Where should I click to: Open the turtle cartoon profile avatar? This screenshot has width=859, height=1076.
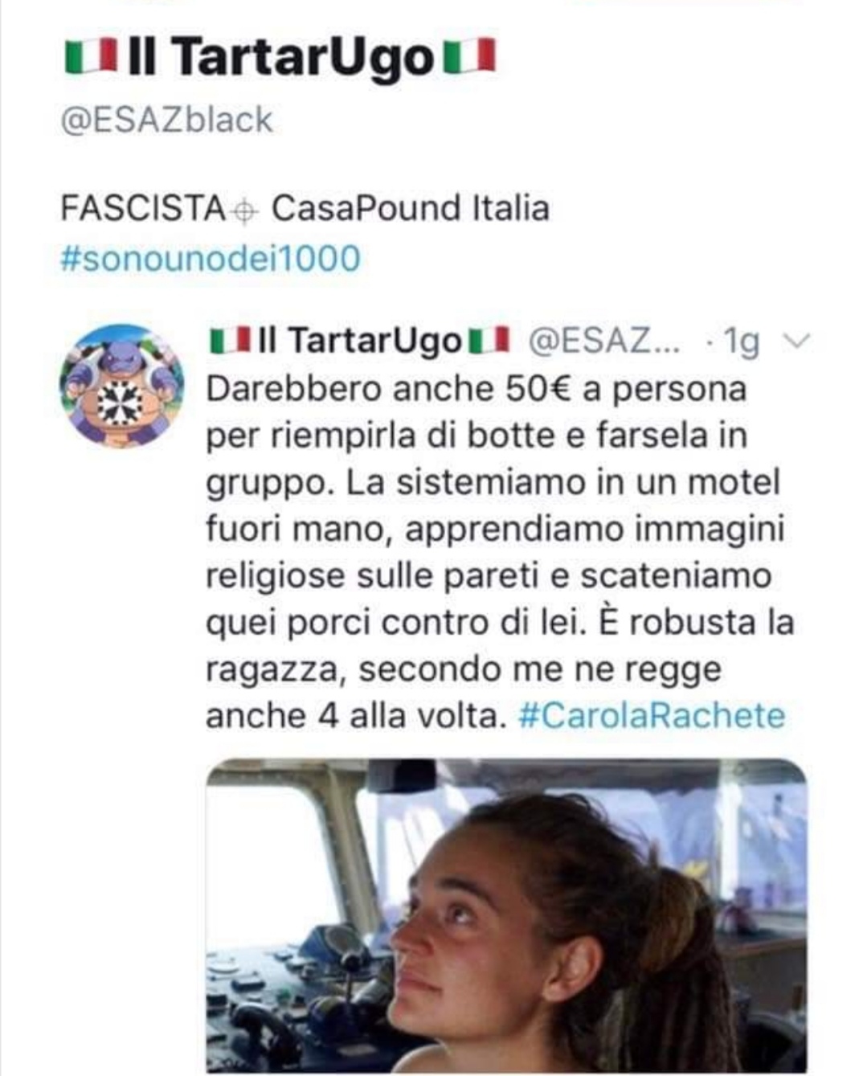click(x=122, y=386)
